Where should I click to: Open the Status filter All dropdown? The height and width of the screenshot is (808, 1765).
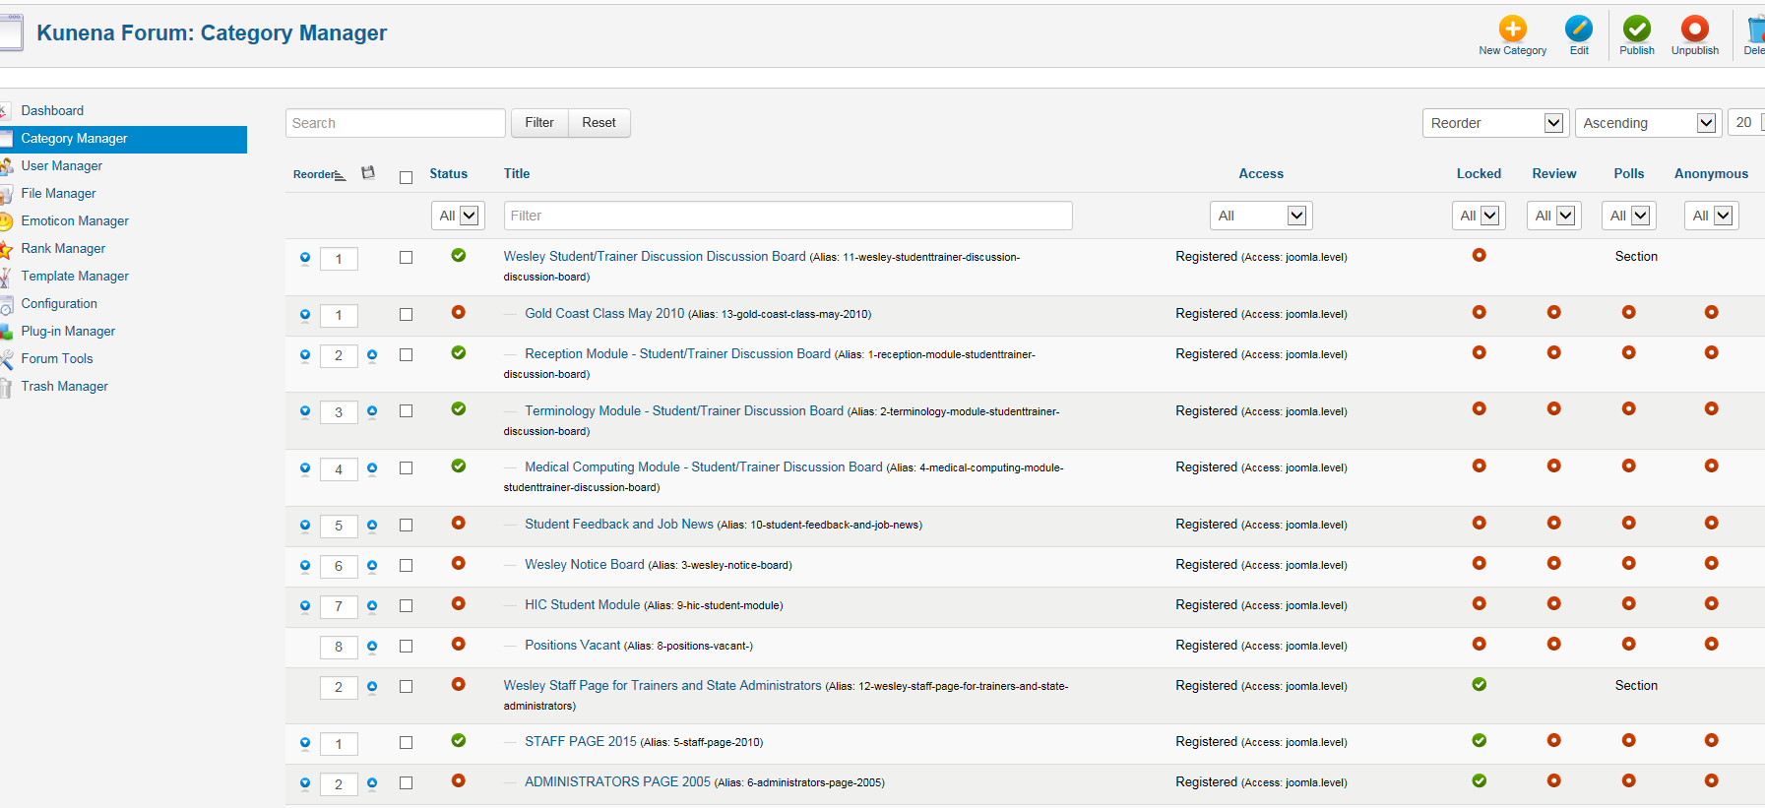(457, 216)
